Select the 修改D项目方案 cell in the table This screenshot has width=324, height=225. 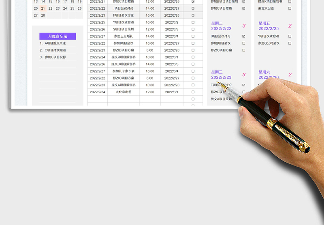(124, 50)
